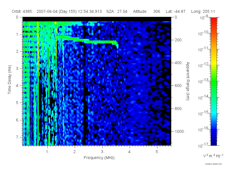Click the green ionospheric echo trace near 3 MHz

[x=103, y=42]
